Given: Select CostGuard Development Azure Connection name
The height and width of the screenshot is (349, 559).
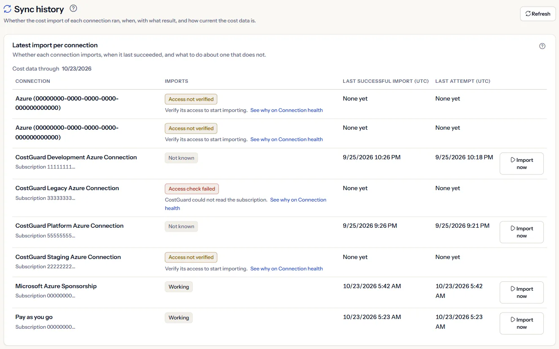Looking at the screenshot, I should (x=76, y=157).
